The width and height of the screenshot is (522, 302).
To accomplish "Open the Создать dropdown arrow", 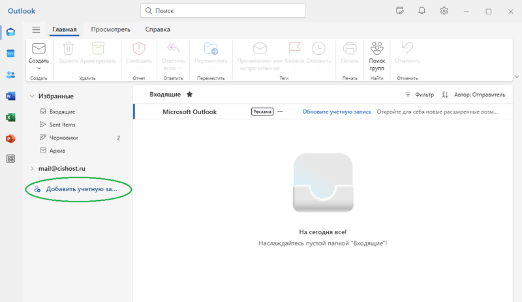I will 38,68.
